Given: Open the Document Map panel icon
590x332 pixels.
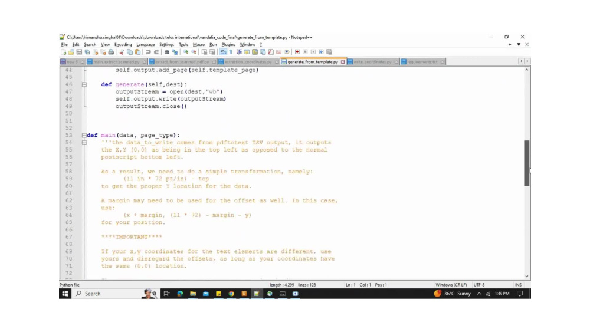Looking at the screenshot, I should [x=255, y=52].
